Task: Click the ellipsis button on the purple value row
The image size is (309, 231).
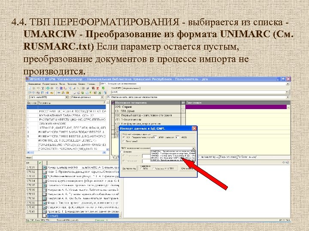Action: click(x=288, y=107)
